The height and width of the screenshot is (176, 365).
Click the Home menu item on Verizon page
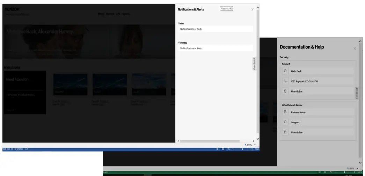click(x=101, y=14)
